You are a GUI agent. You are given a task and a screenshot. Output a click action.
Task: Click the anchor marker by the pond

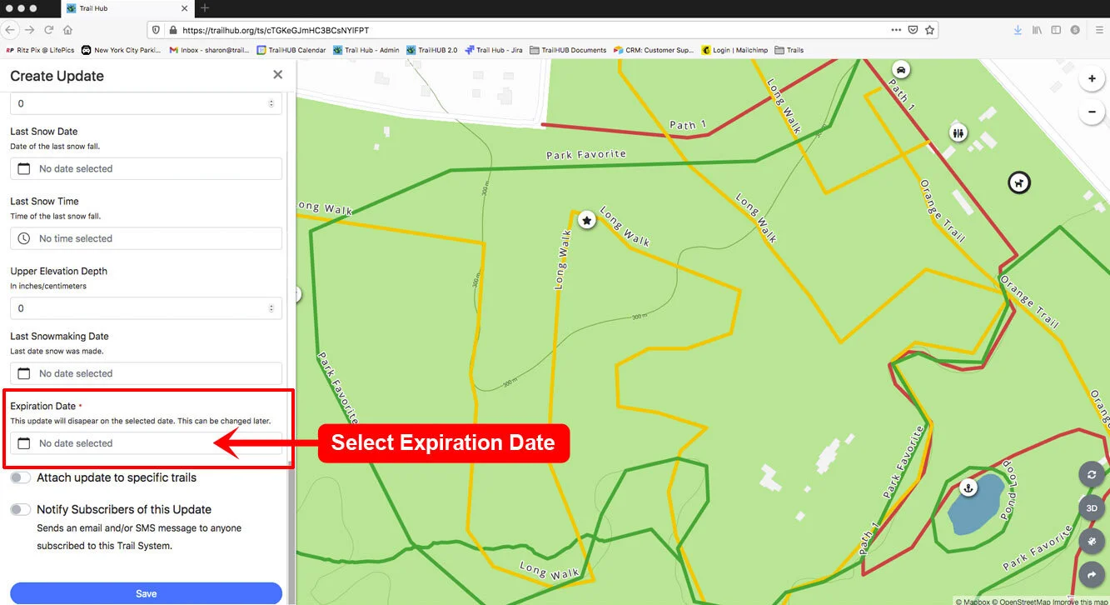[x=968, y=486]
